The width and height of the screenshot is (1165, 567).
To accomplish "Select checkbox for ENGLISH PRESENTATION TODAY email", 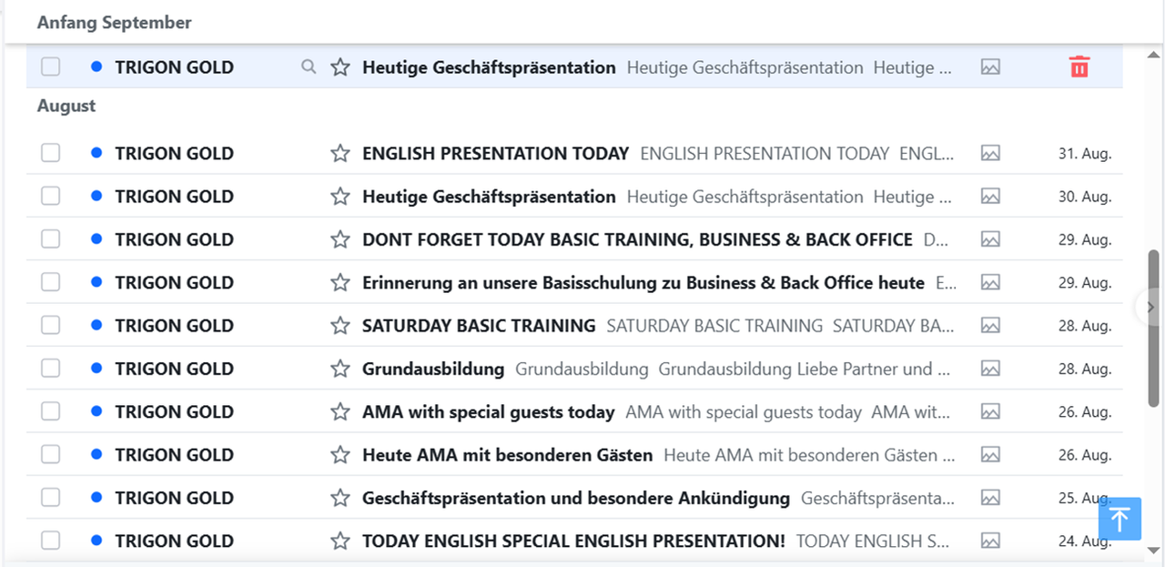I will [x=50, y=153].
